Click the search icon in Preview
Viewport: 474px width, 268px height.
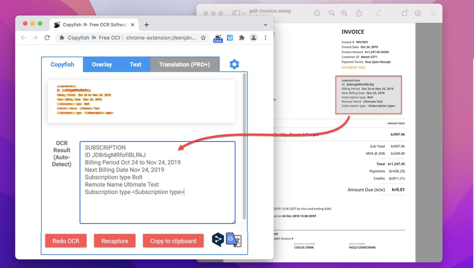tap(432, 13)
